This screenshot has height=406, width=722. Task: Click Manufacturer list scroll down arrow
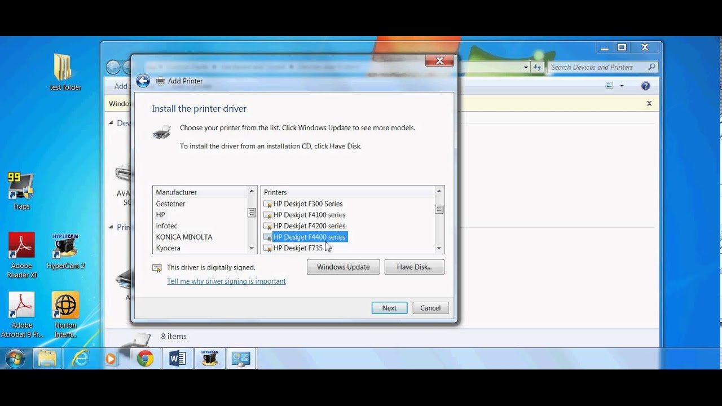tap(252, 248)
